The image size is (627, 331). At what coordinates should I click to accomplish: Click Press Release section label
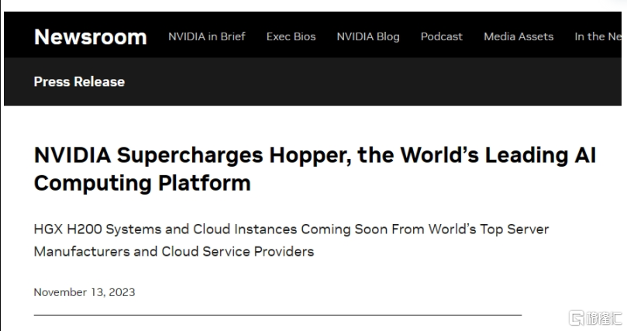click(x=79, y=81)
